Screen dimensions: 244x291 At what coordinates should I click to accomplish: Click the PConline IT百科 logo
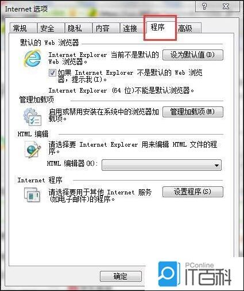tap(195, 274)
